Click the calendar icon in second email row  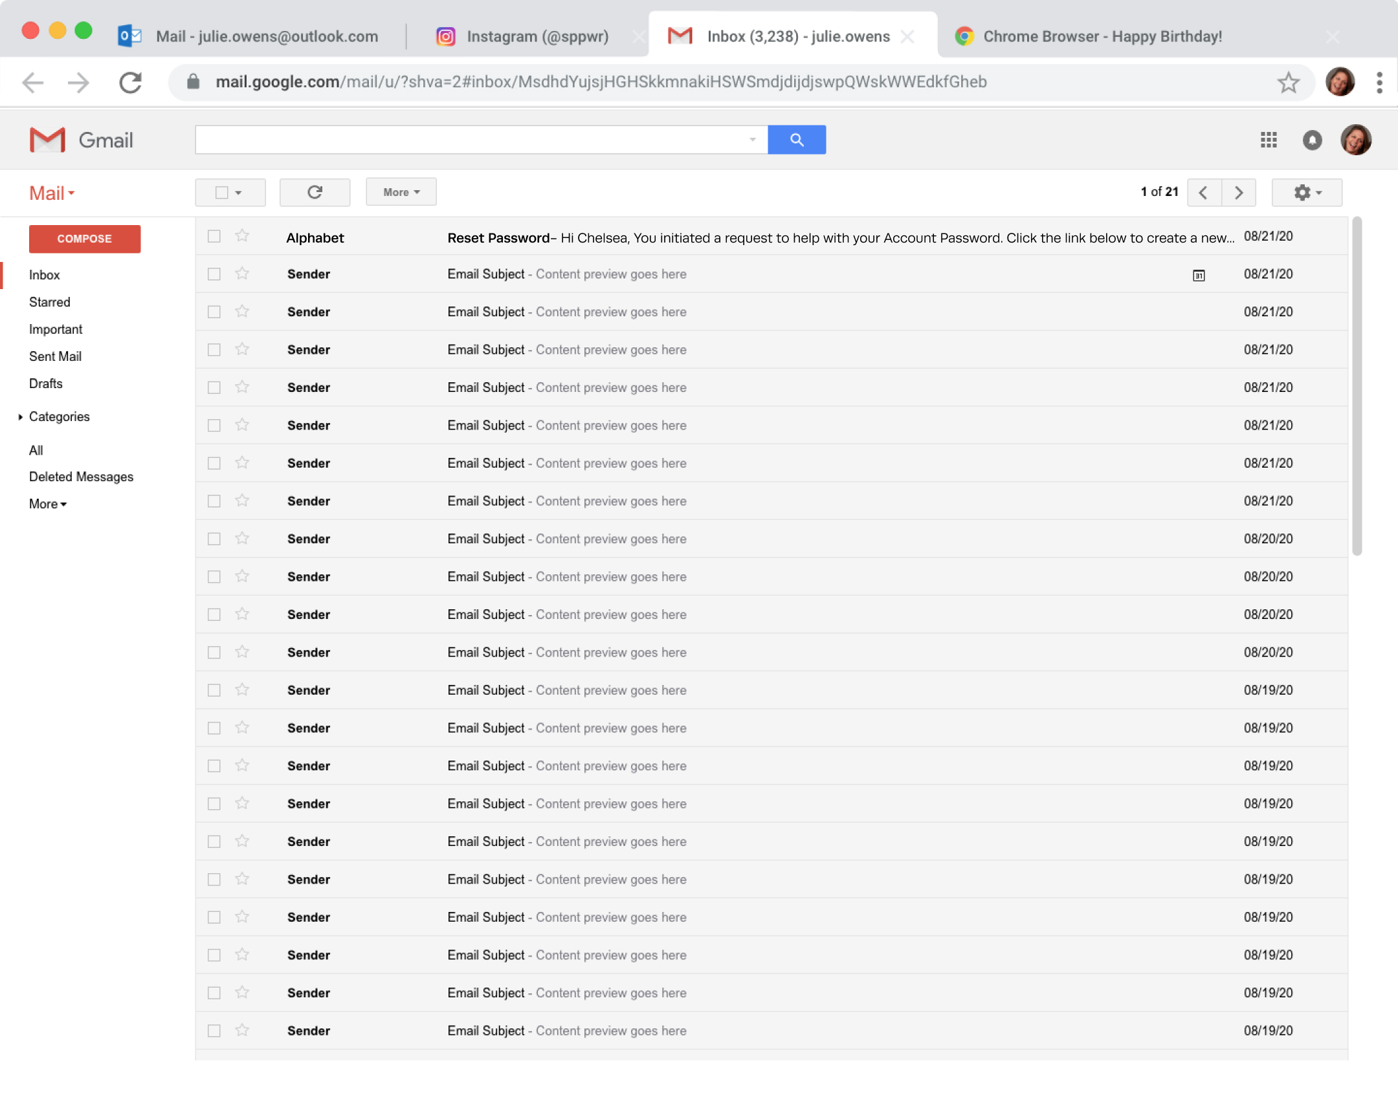(x=1199, y=275)
